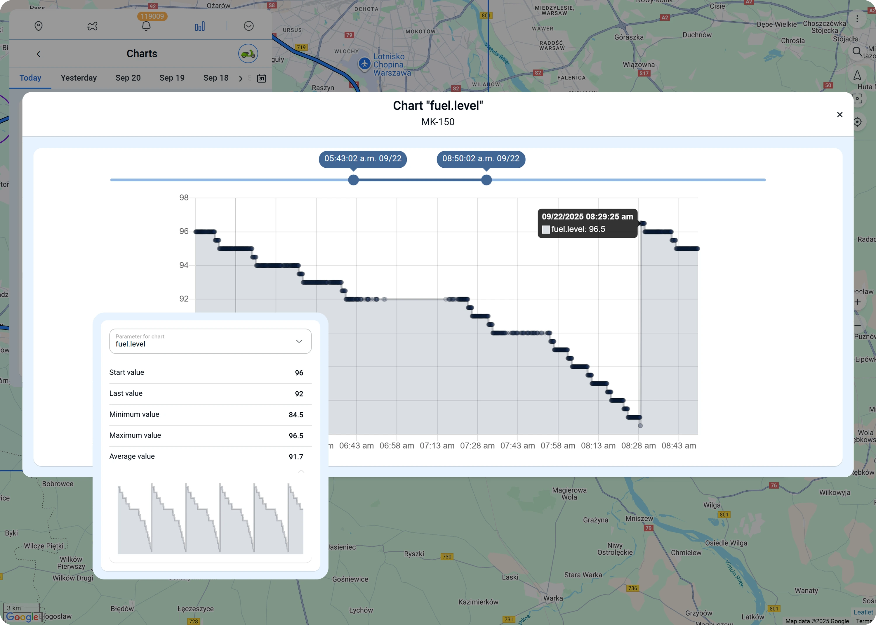Go back using the left chevron near Charts
Image resolution: width=876 pixels, height=625 pixels.
pyautogui.click(x=39, y=54)
